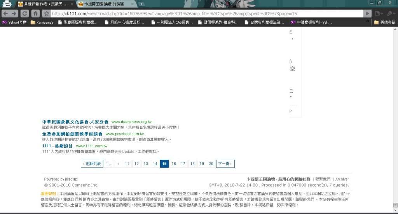Click the scrollbar up arrow
The image size is (398, 214).
[x=395, y=29]
